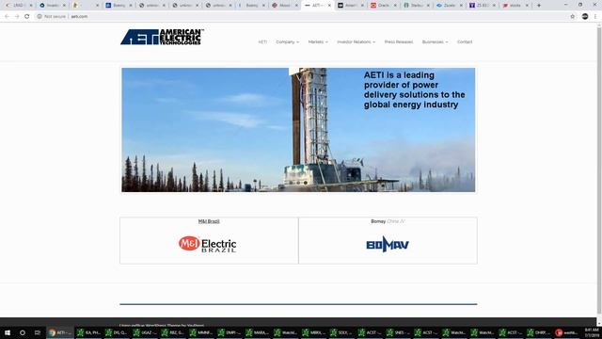Close the active AETI tab
Viewport: 602px width, 339px height.
pos(329,6)
